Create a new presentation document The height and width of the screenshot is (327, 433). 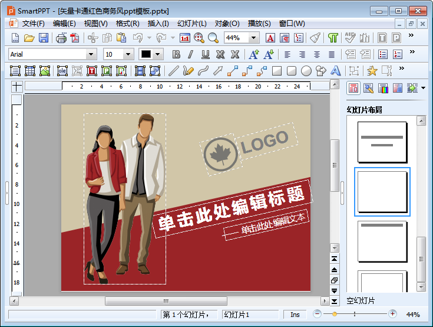(x=15, y=38)
